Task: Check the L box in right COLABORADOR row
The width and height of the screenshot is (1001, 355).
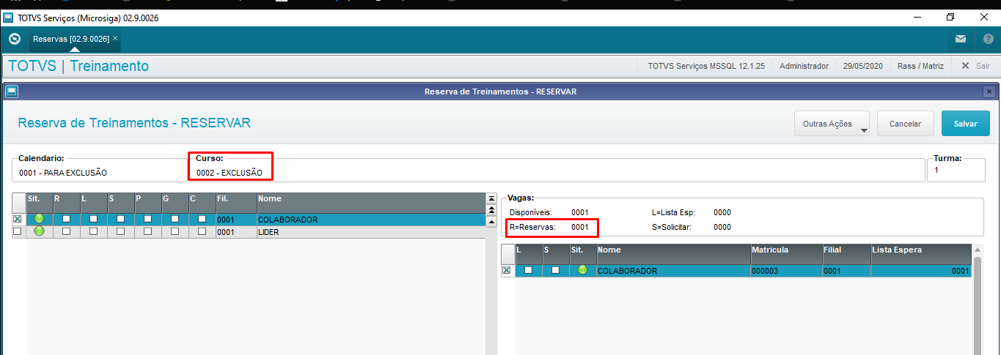Action: [528, 270]
